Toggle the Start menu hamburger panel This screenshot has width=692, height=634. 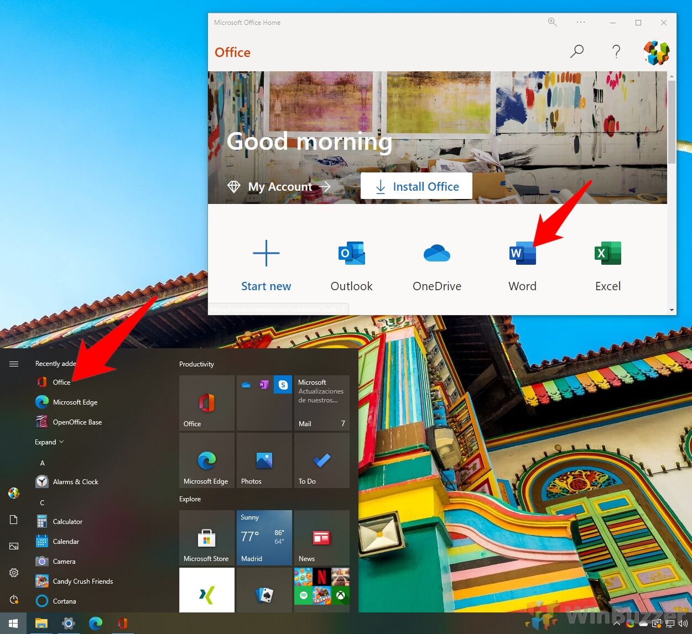14,364
